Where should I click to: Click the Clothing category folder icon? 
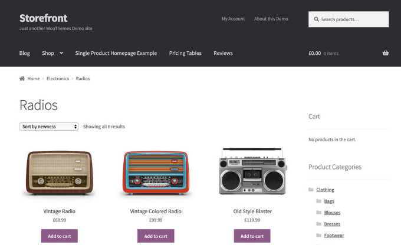pos(311,190)
